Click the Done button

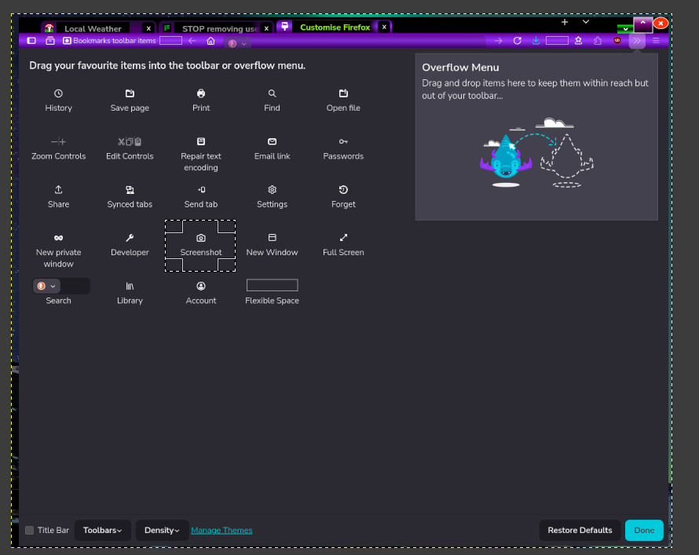[644, 530]
